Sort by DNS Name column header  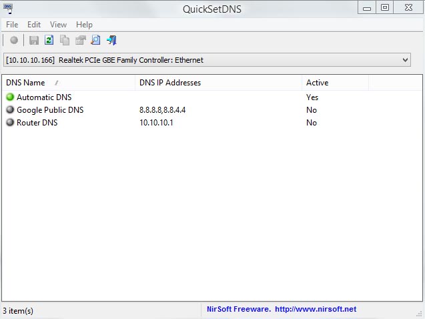(69, 83)
